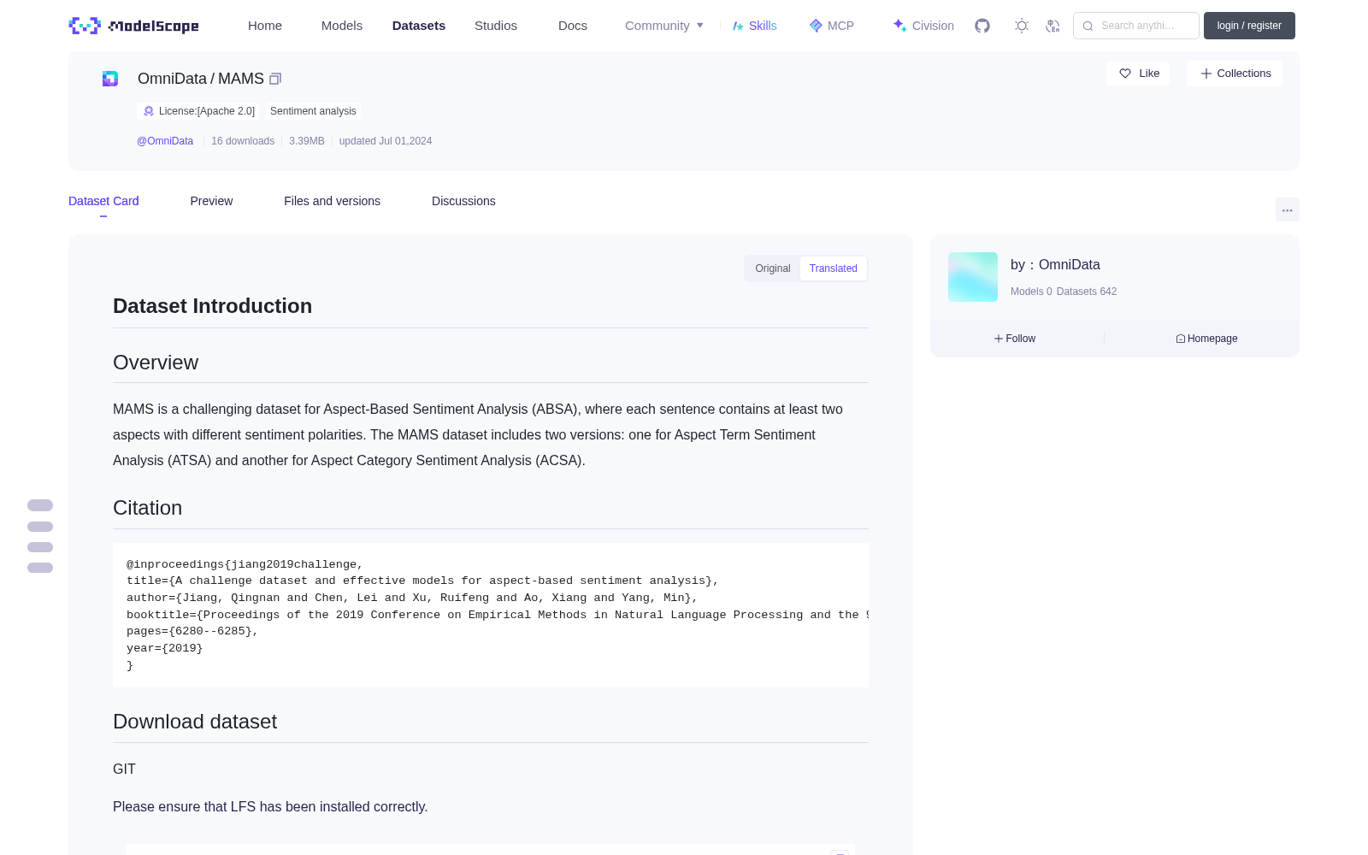Follow the OmniData organization
1368x855 pixels.
click(x=1015, y=339)
